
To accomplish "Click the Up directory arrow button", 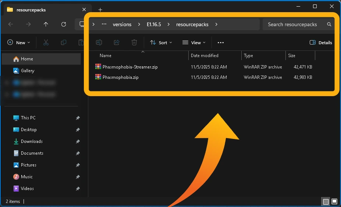I will [x=46, y=24].
